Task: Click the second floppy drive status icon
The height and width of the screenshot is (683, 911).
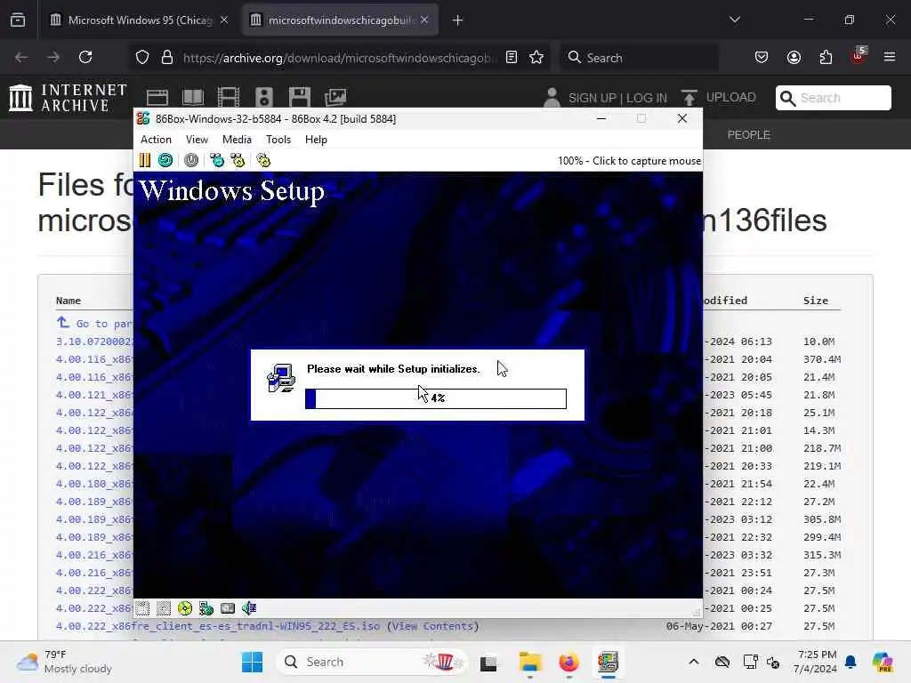Action: (164, 608)
